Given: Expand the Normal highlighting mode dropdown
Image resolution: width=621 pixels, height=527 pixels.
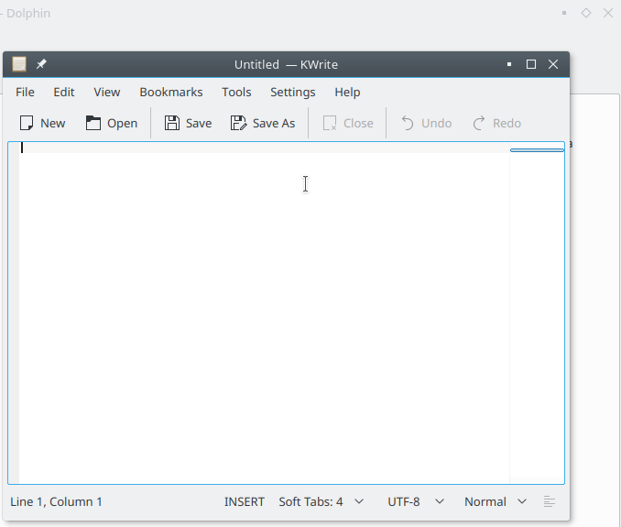Looking at the screenshot, I should [x=495, y=501].
